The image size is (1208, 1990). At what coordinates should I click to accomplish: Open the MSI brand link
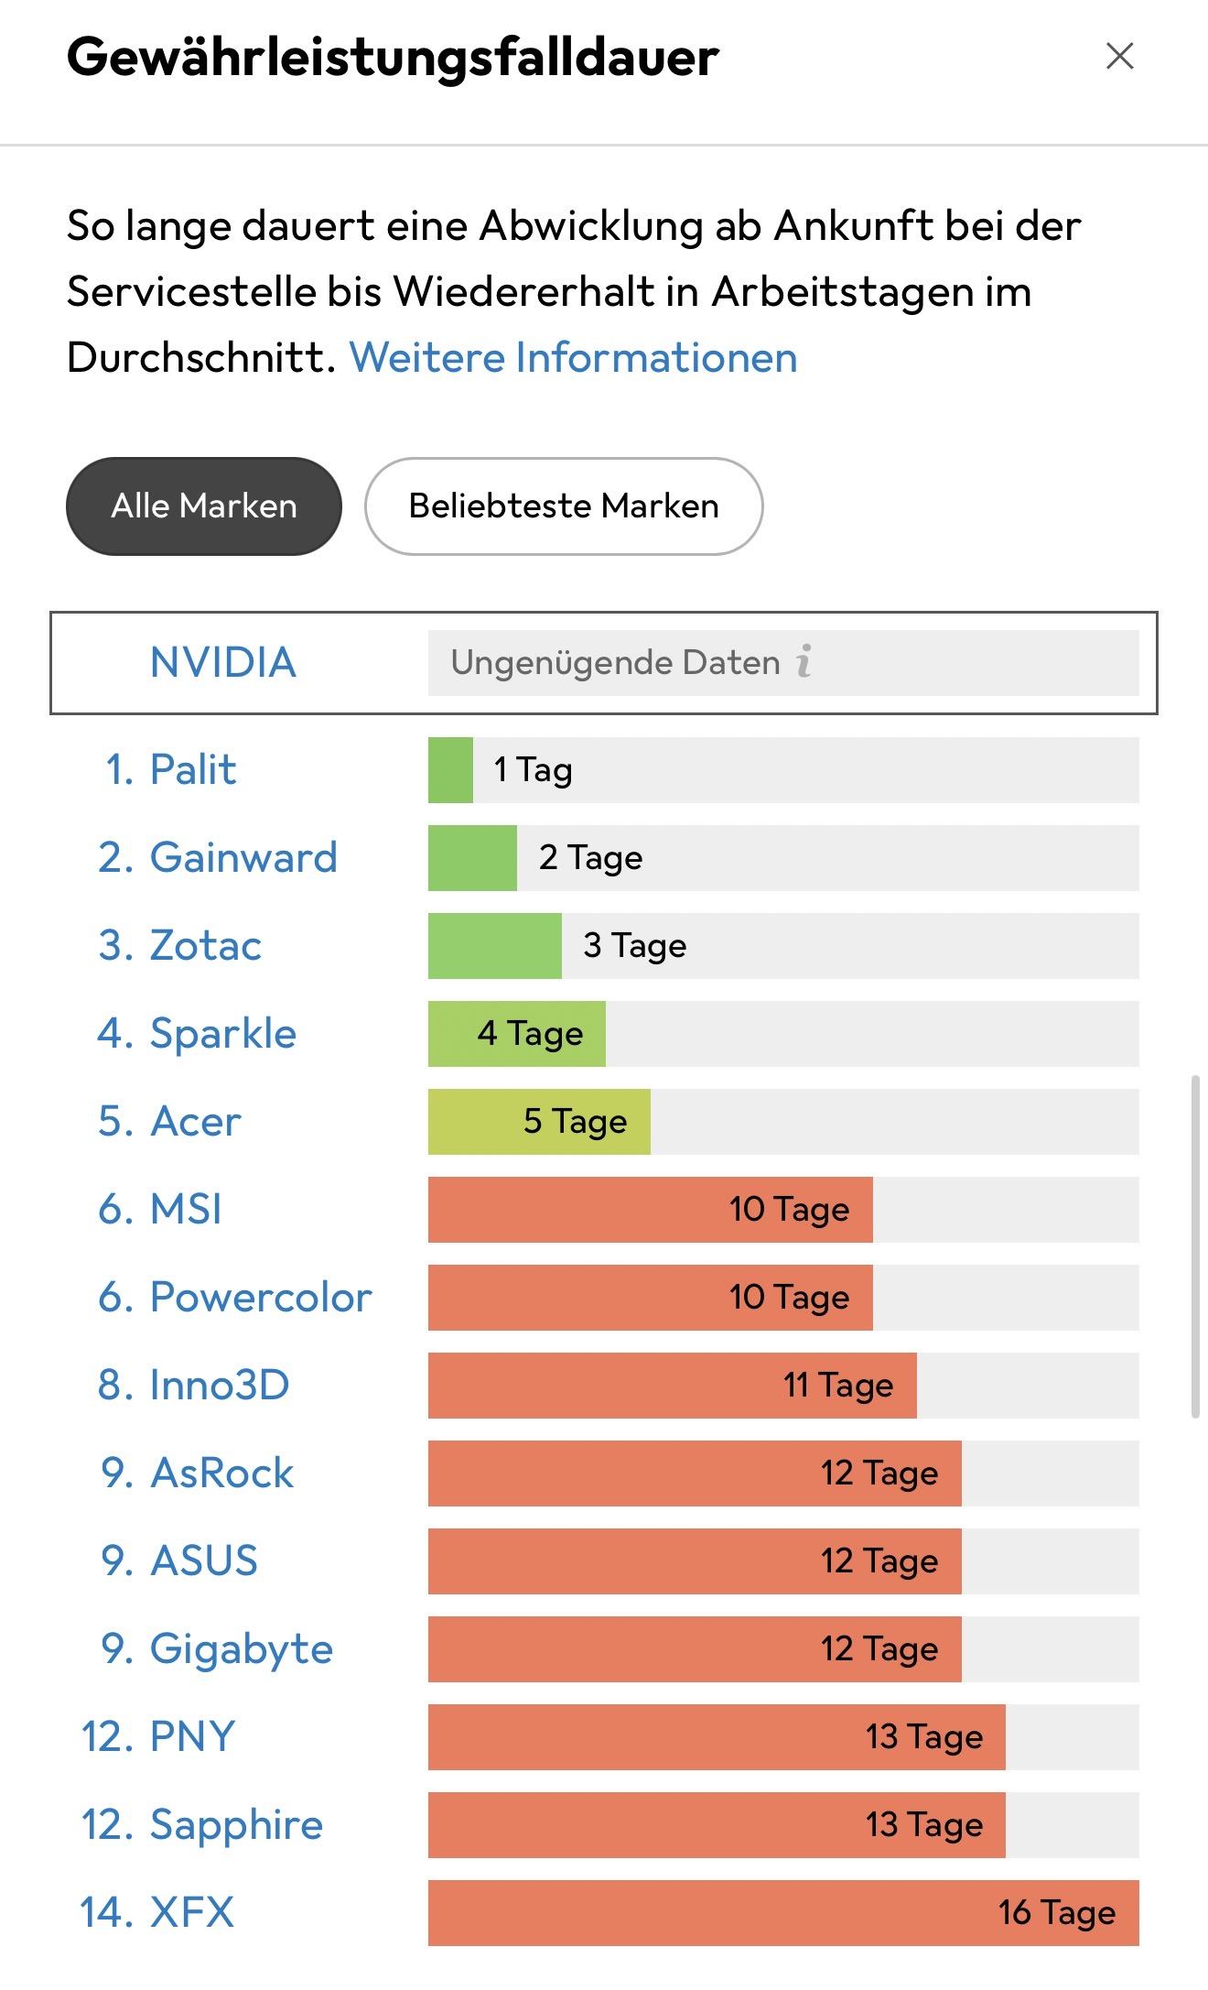point(186,1209)
